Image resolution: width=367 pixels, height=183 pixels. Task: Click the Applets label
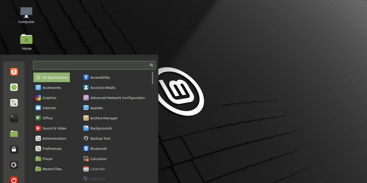click(97, 108)
